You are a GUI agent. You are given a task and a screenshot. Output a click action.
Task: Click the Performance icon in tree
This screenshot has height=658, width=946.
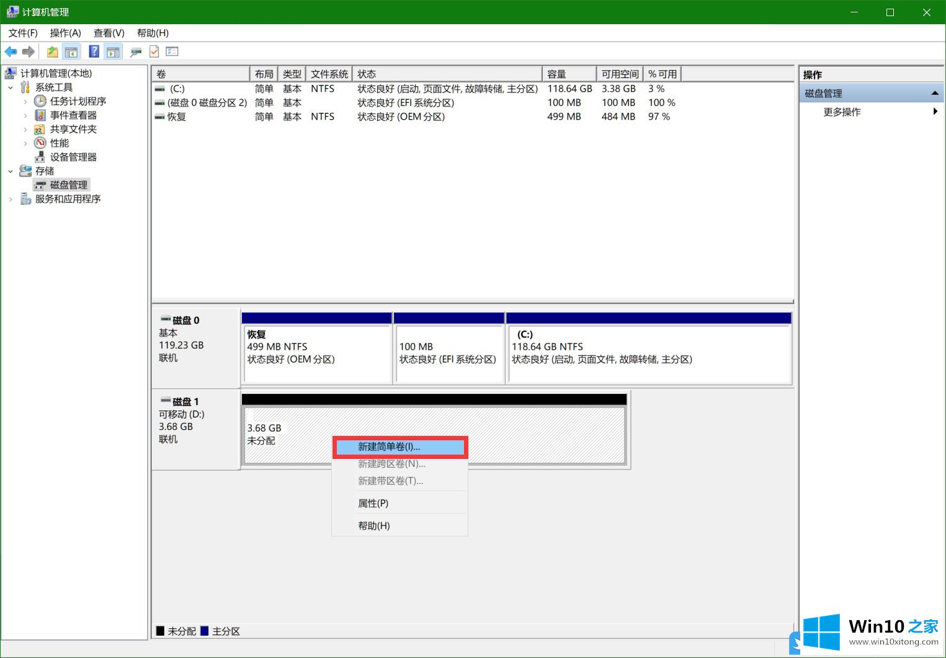pyautogui.click(x=40, y=143)
